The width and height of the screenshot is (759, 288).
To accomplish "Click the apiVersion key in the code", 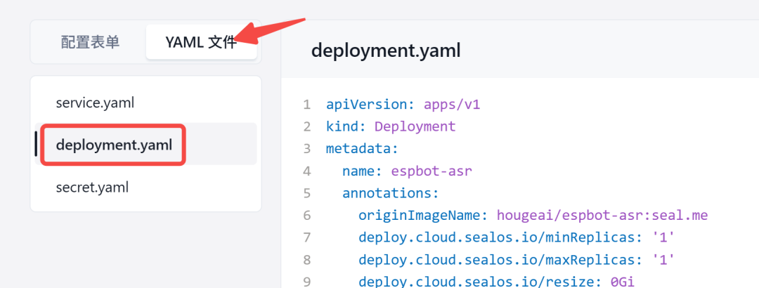I will click(368, 105).
